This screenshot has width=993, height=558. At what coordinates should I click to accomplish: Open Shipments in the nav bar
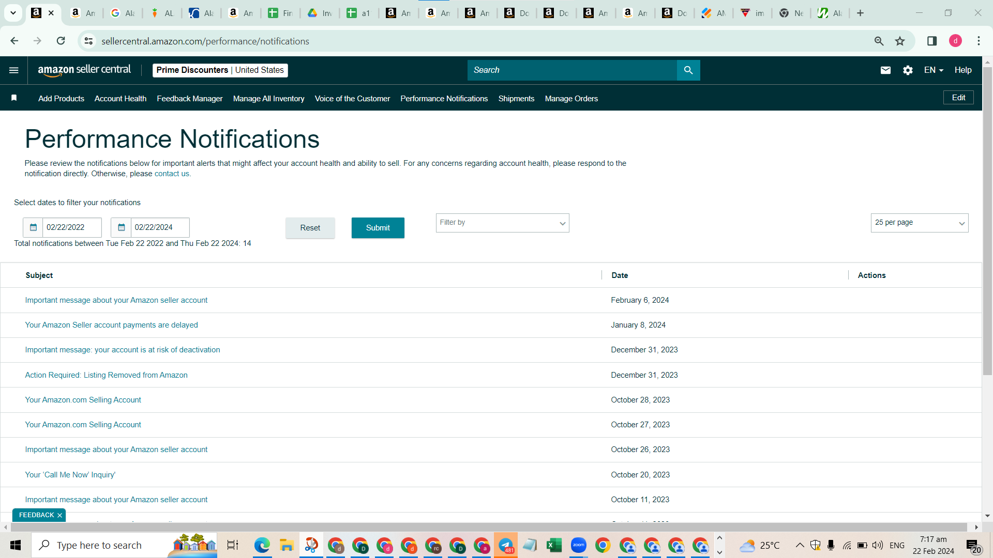coord(516,98)
